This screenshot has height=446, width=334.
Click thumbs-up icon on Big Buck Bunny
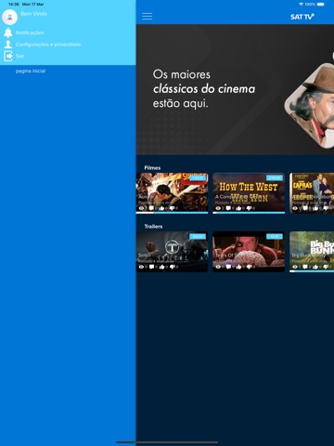[x=315, y=267]
